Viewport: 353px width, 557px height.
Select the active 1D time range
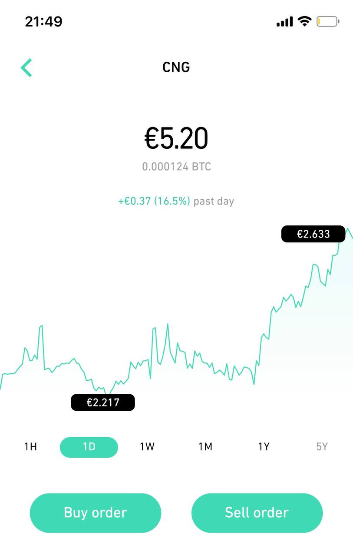(x=89, y=447)
